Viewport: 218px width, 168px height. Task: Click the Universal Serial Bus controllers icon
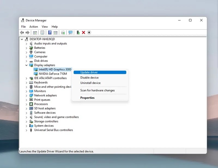(x=31, y=130)
